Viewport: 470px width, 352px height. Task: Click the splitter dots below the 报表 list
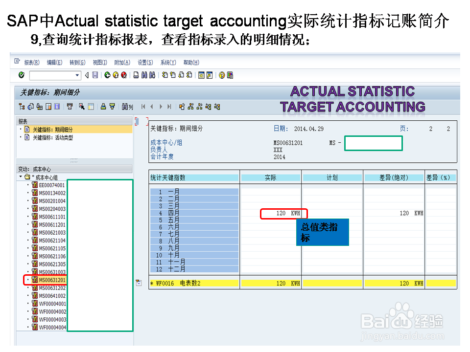coord(74,160)
